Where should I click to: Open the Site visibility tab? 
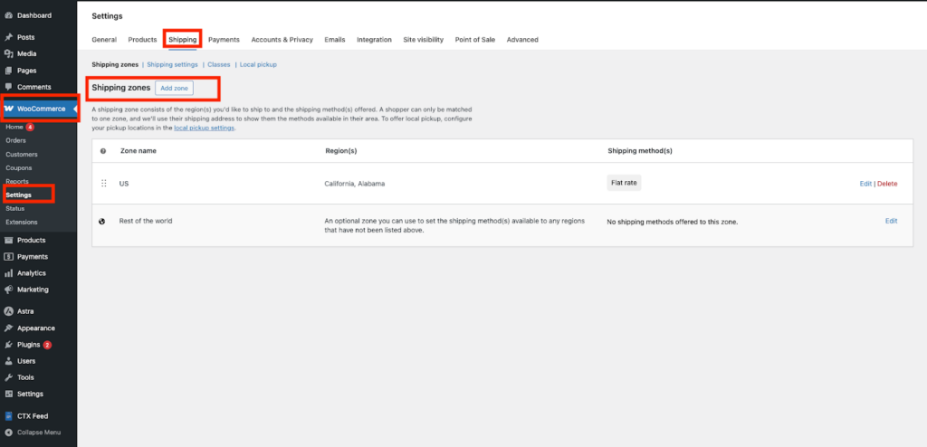(424, 40)
